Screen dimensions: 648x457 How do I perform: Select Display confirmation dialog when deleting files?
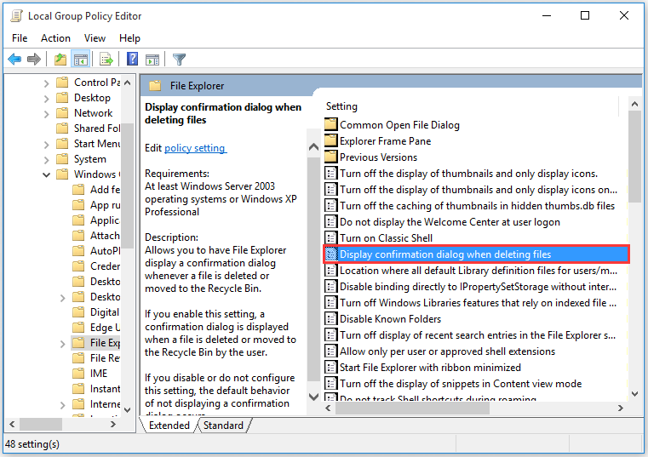476,254
